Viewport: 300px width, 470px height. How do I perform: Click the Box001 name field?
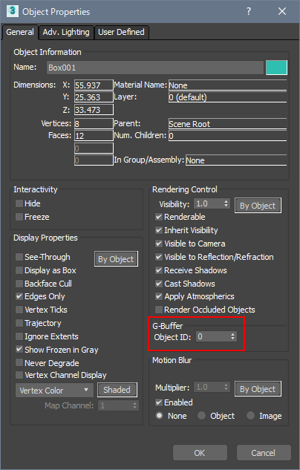point(155,68)
